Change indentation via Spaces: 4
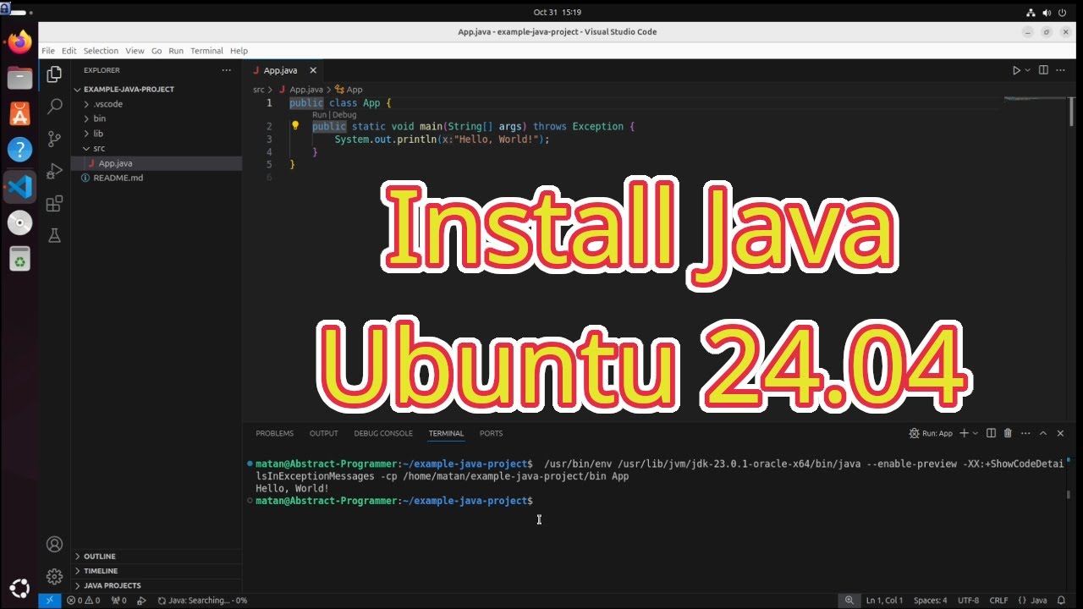The width and height of the screenshot is (1083, 609). click(x=930, y=601)
